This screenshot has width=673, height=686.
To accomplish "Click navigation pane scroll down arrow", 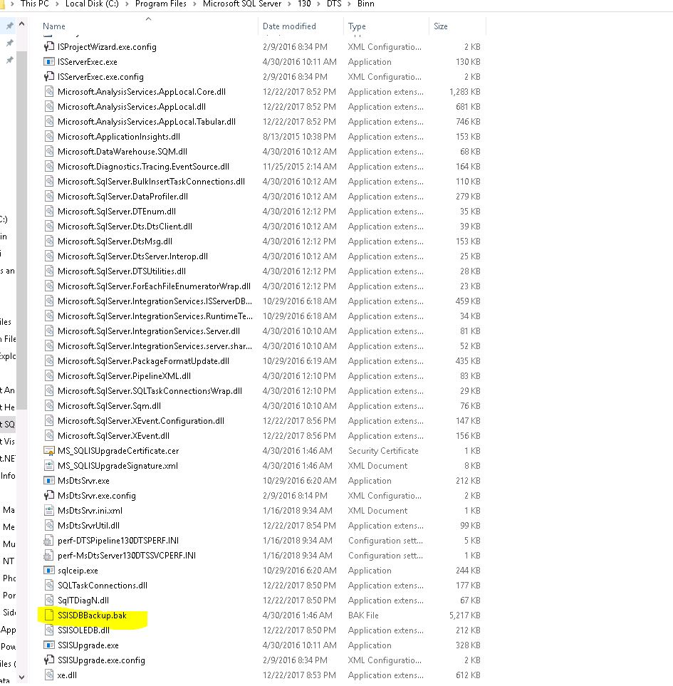I will [x=21, y=677].
